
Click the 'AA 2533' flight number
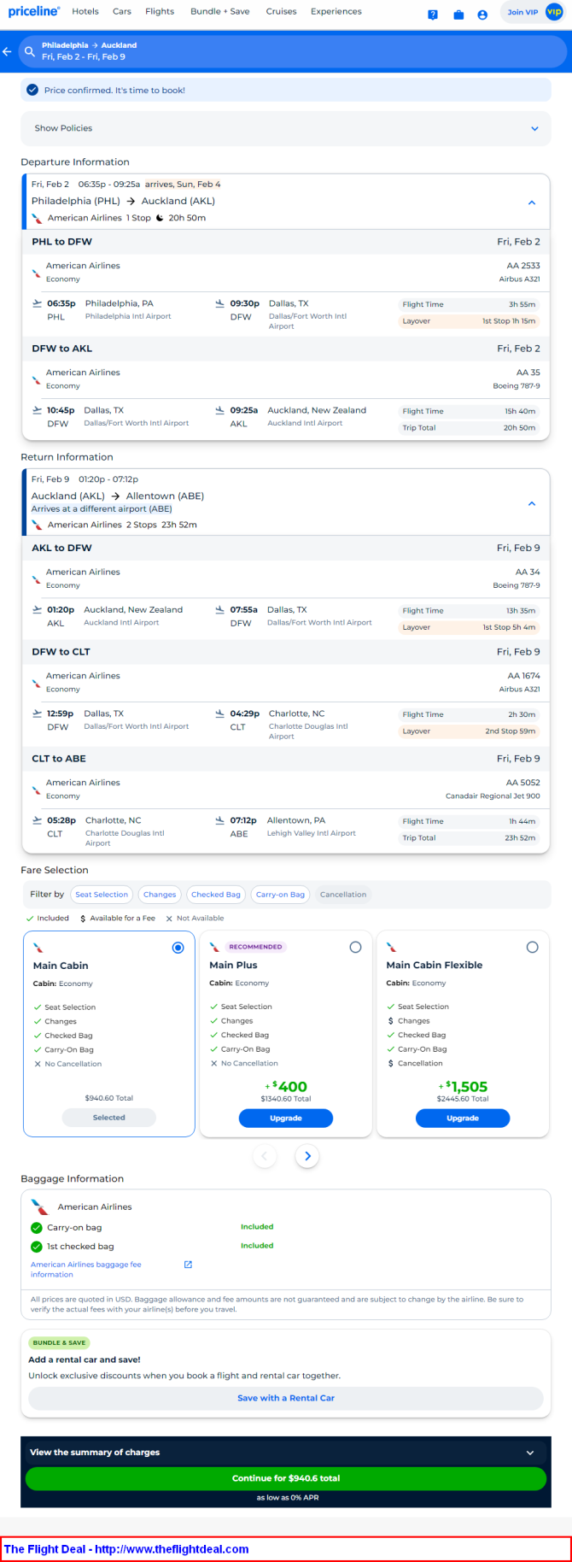523,266
